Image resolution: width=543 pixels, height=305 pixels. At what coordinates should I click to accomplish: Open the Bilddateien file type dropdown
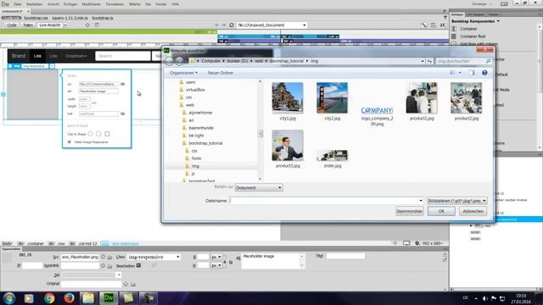457,201
